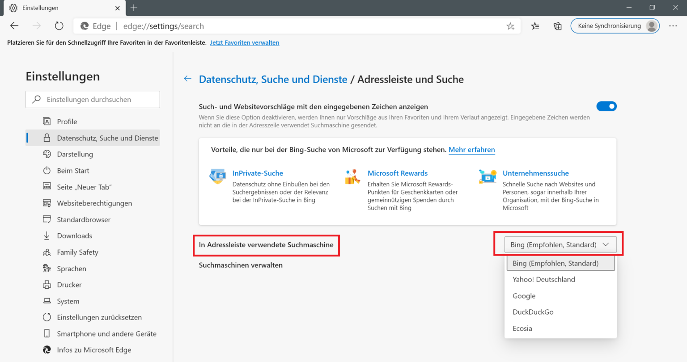Viewport: 687px width, 362px height.
Task: Click the Einstellungen durchsuchen search field
Action: [x=93, y=99]
